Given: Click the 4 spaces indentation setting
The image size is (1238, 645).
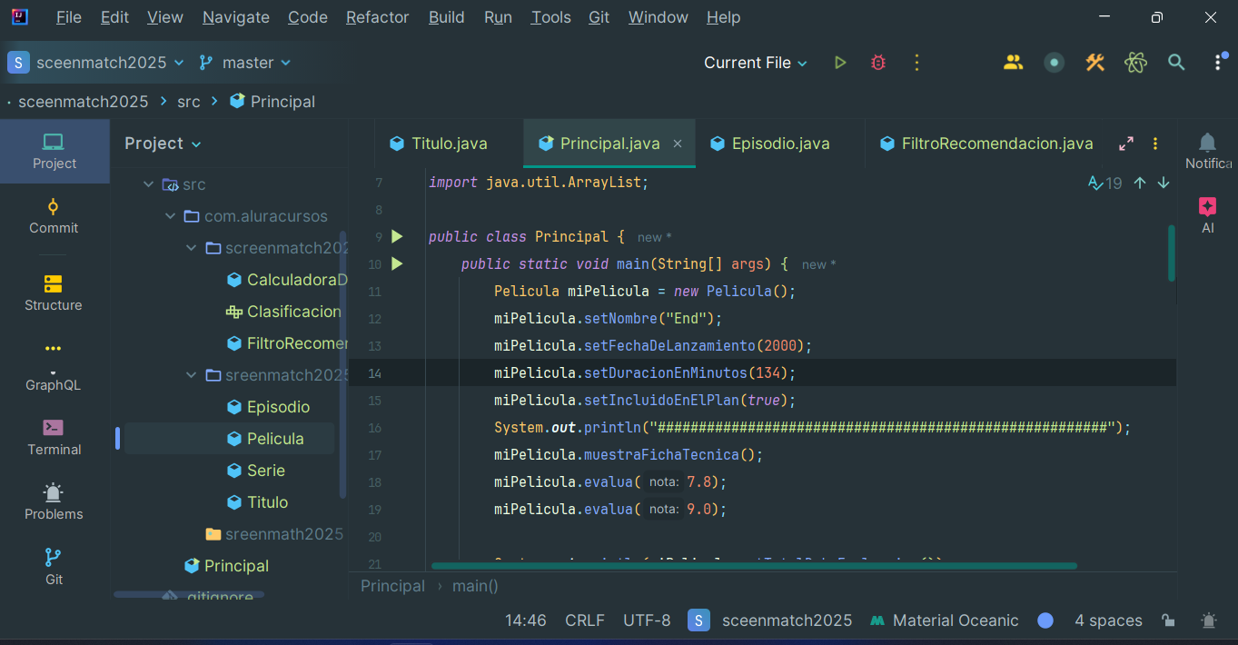Looking at the screenshot, I should click(x=1108, y=620).
